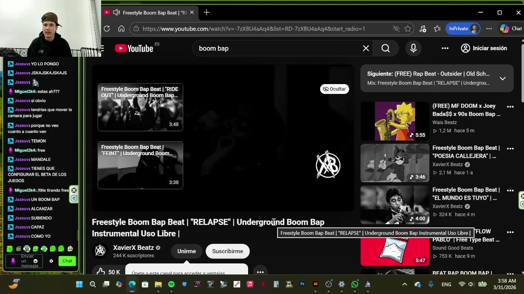
Task: Open YouTube settings three-dots menu
Action: click(x=445, y=48)
